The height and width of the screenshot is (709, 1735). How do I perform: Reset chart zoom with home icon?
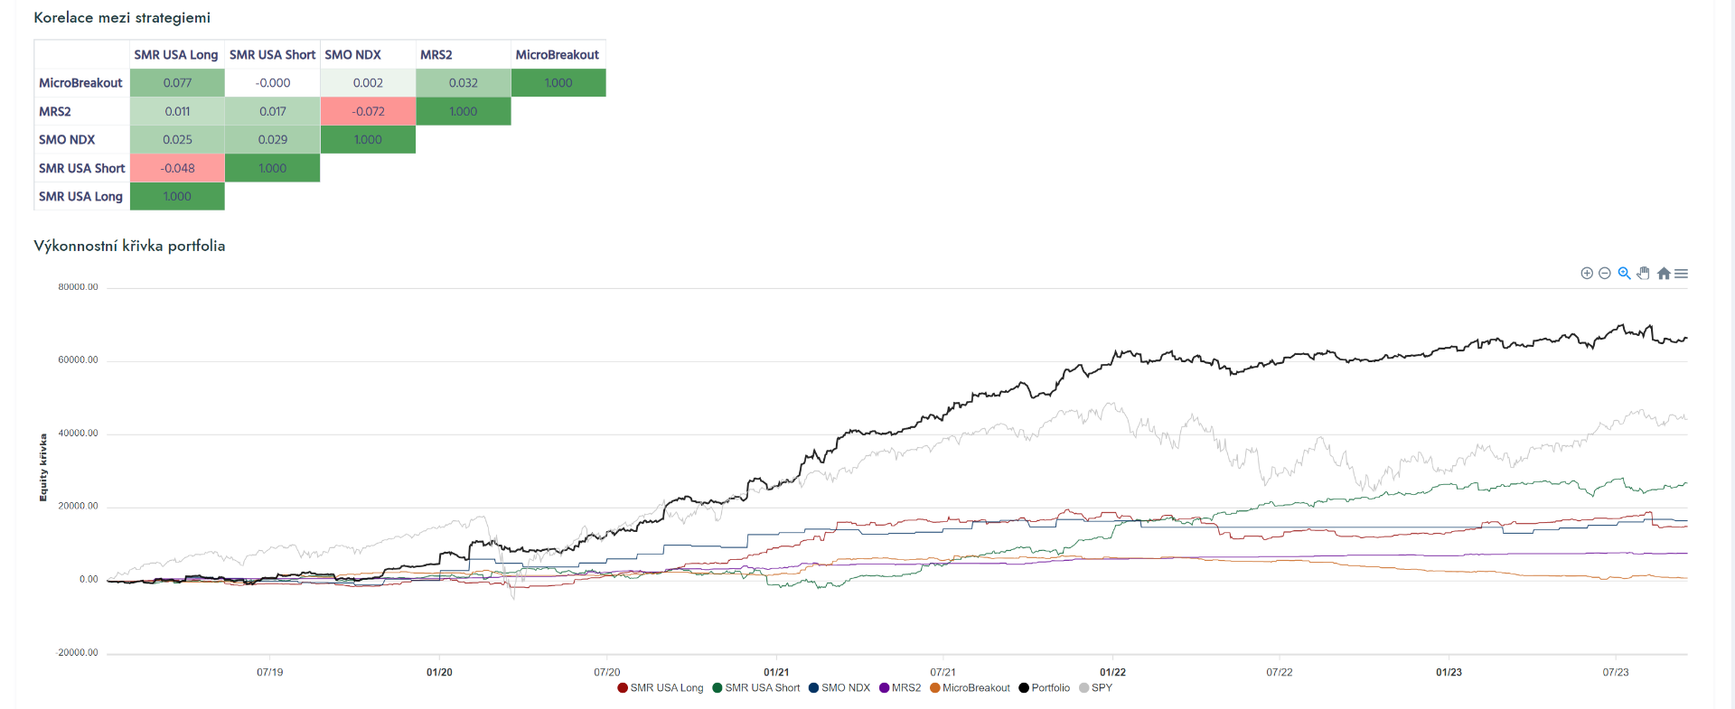pyautogui.click(x=1664, y=273)
